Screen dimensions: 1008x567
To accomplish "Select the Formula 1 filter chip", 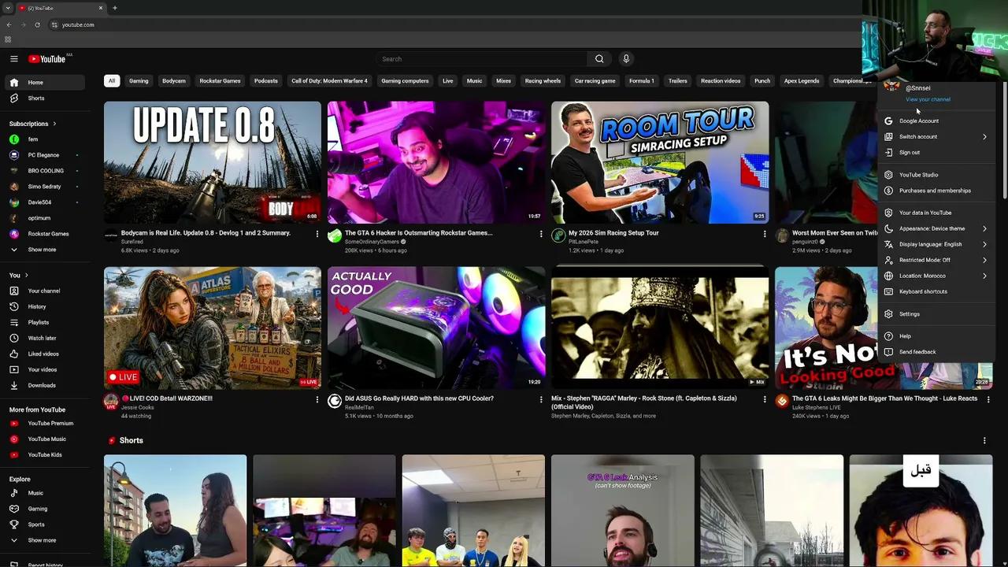I will pos(642,81).
